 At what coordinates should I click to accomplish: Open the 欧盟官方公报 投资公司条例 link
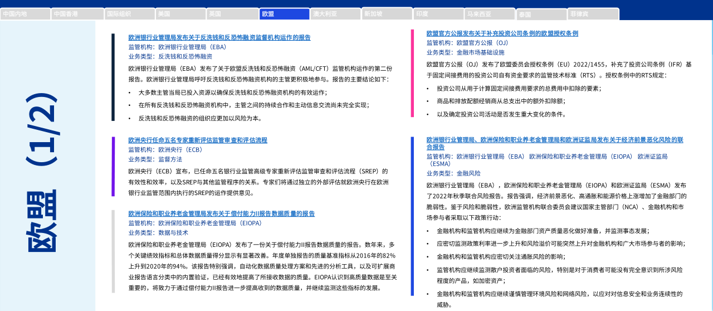point(502,33)
